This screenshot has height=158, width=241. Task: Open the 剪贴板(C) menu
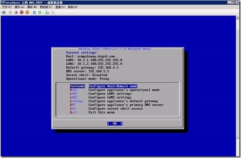[46, 7]
